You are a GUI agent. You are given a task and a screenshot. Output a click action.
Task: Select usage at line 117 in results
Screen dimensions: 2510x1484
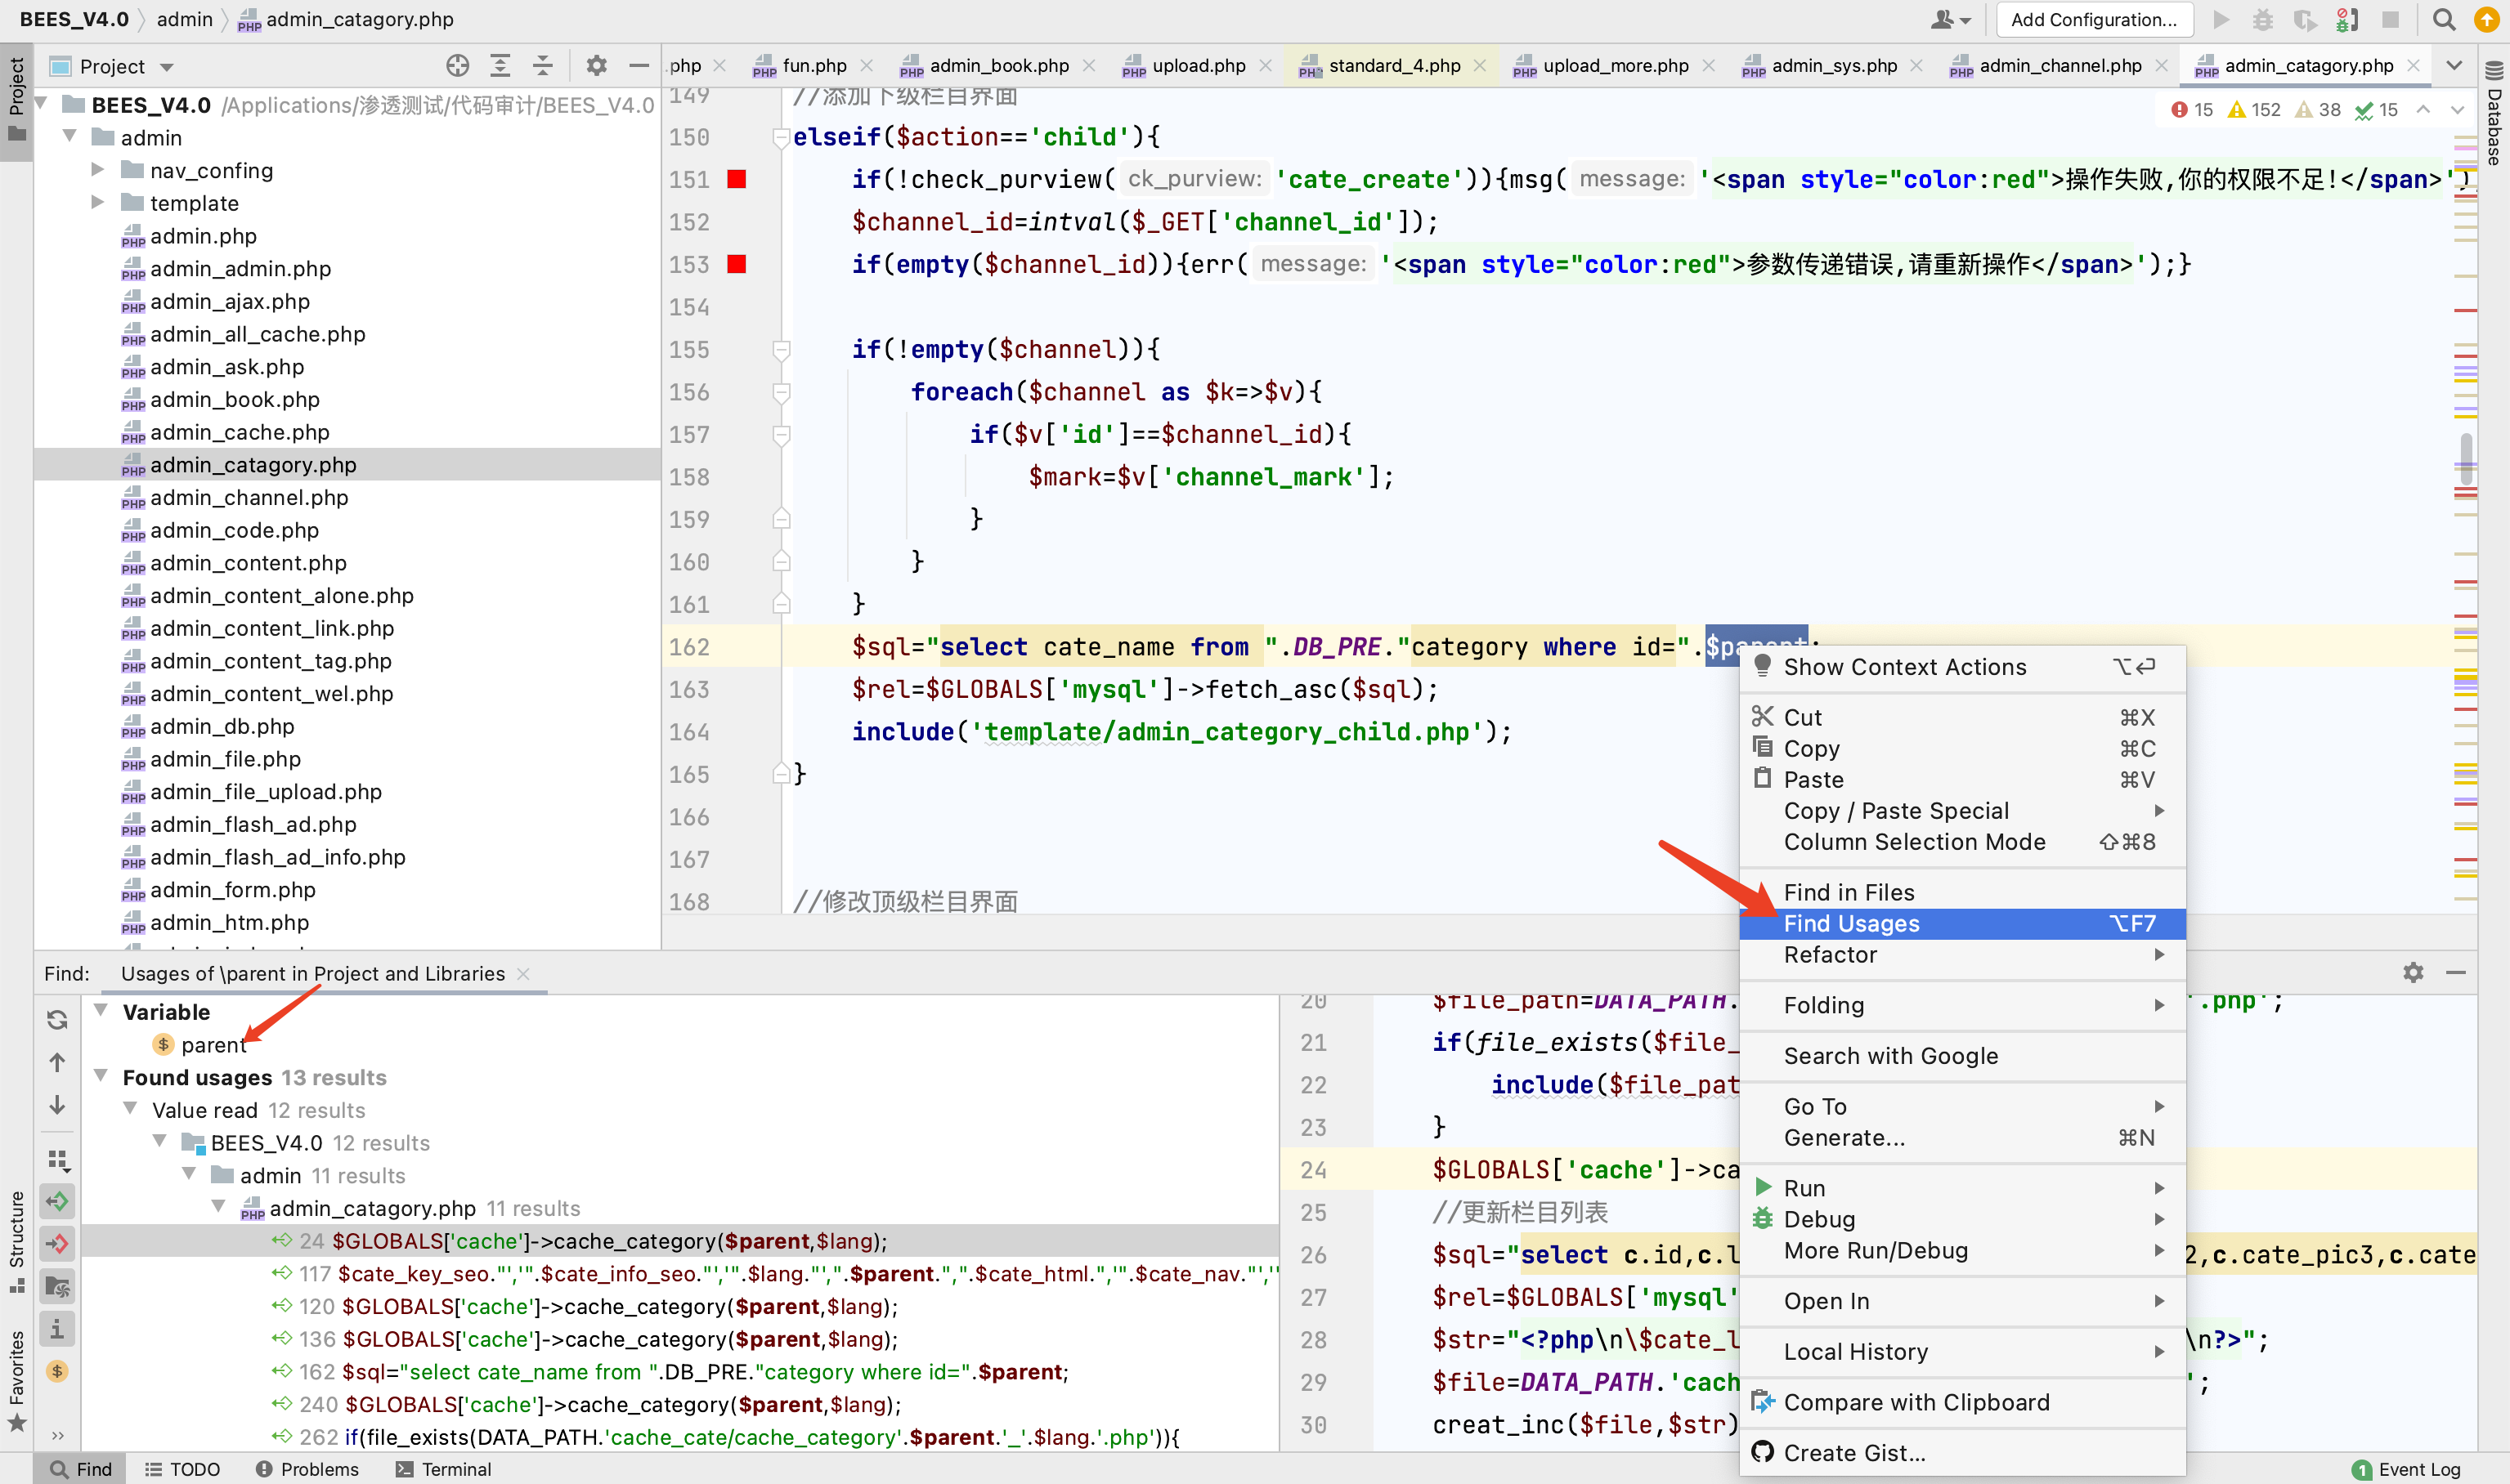(680, 1273)
